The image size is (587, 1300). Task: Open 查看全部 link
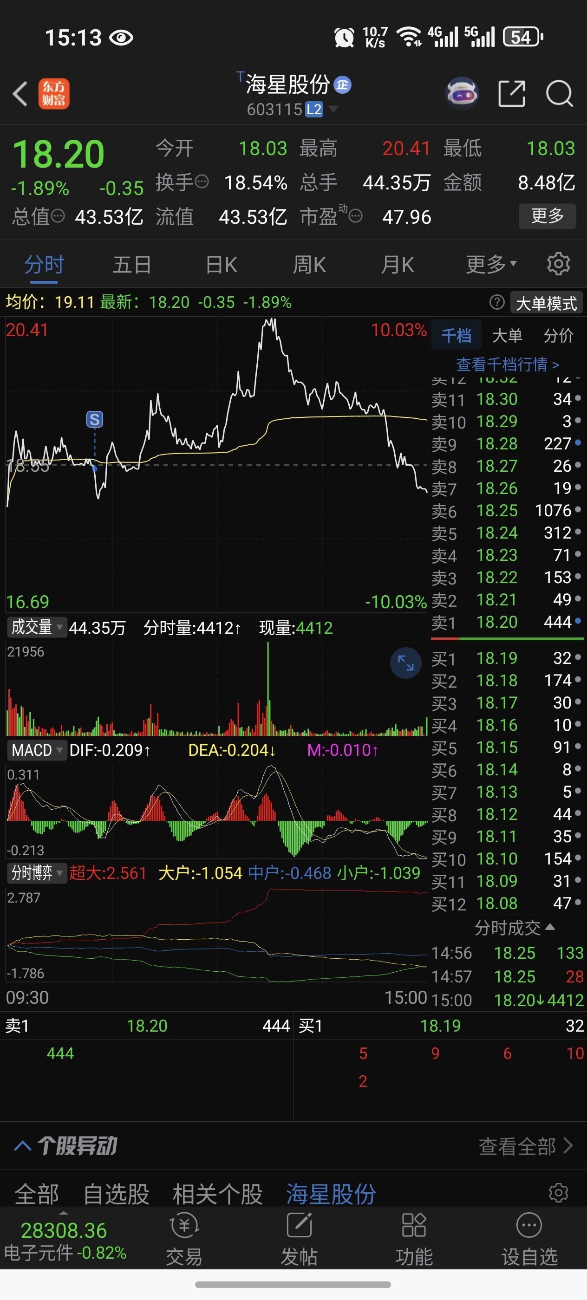tap(525, 1146)
